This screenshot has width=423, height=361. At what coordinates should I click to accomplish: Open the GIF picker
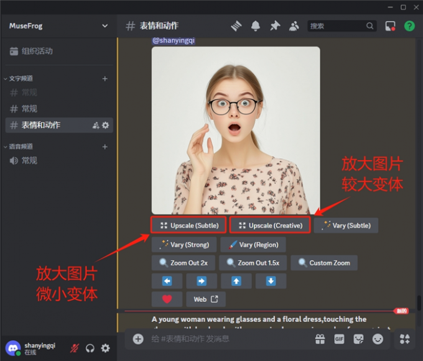coord(339,339)
